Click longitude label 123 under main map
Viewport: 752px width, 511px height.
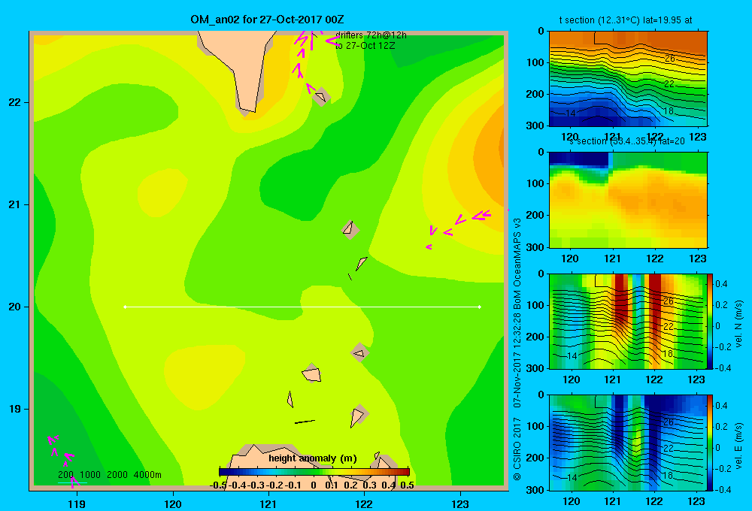pyautogui.click(x=460, y=503)
